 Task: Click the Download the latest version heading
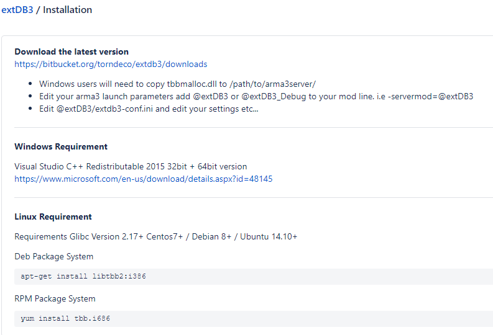pyautogui.click(x=71, y=51)
